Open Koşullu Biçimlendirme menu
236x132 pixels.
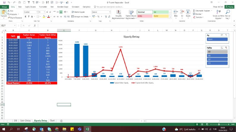pos(118,15)
